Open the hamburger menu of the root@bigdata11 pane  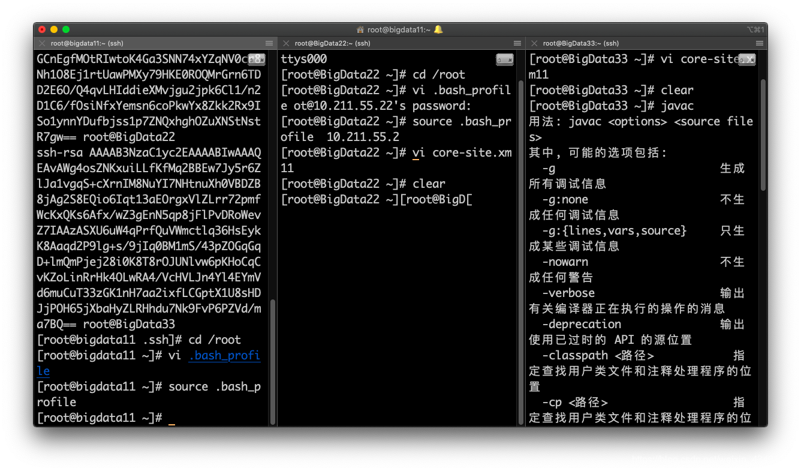click(x=269, y=43)
